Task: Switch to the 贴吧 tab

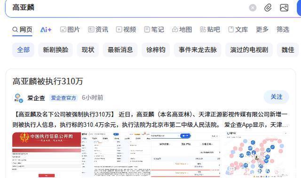Action: point(210,30)
